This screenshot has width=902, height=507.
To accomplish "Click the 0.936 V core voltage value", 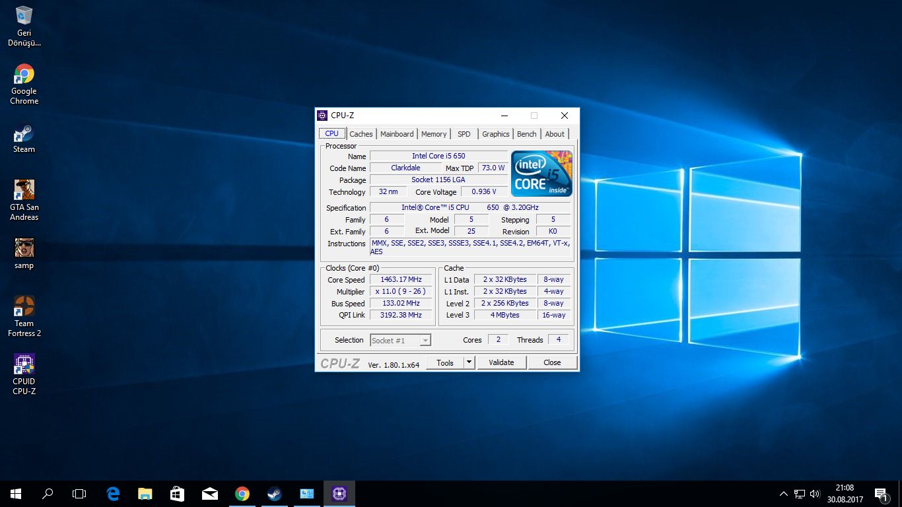I will tap(484, 191).
